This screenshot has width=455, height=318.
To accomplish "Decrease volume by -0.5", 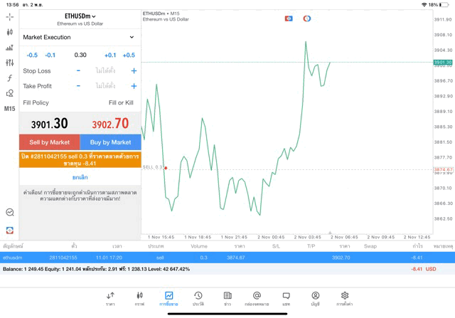I will [32, 55].
